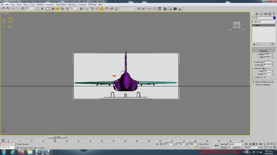The height and width of the screenshot is (155, 277).
Task: Click the large Set Keys key button
Action: 216,146
